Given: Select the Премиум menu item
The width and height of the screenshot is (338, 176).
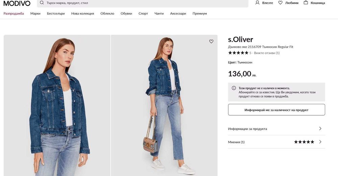Looking at the screenshot, I should pyautogui.click(x=200, y=13).
